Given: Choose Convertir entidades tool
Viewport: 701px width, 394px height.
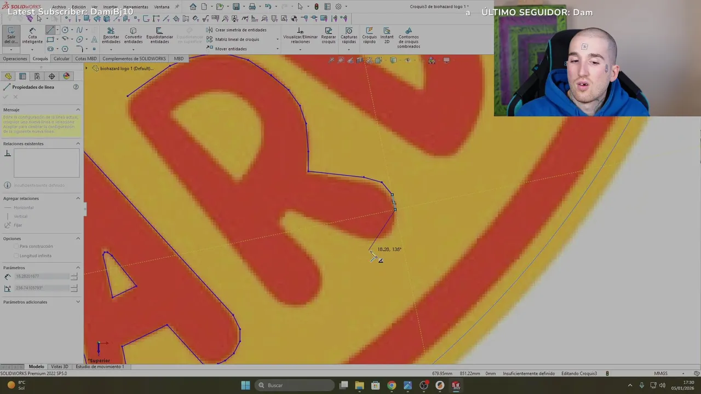Looking at the screenshot, I should click(x=133, y=36).
